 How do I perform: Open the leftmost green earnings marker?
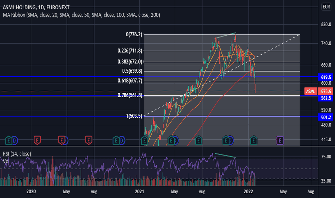pyautogui.click(x=9, y=140)
